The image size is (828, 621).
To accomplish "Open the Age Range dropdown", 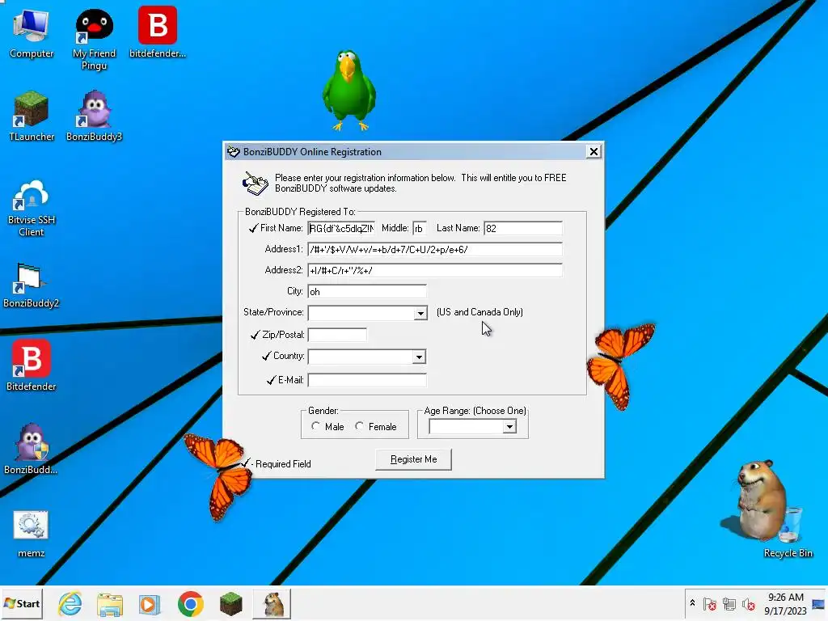I will pyautogui.click(x=509, y=427).
